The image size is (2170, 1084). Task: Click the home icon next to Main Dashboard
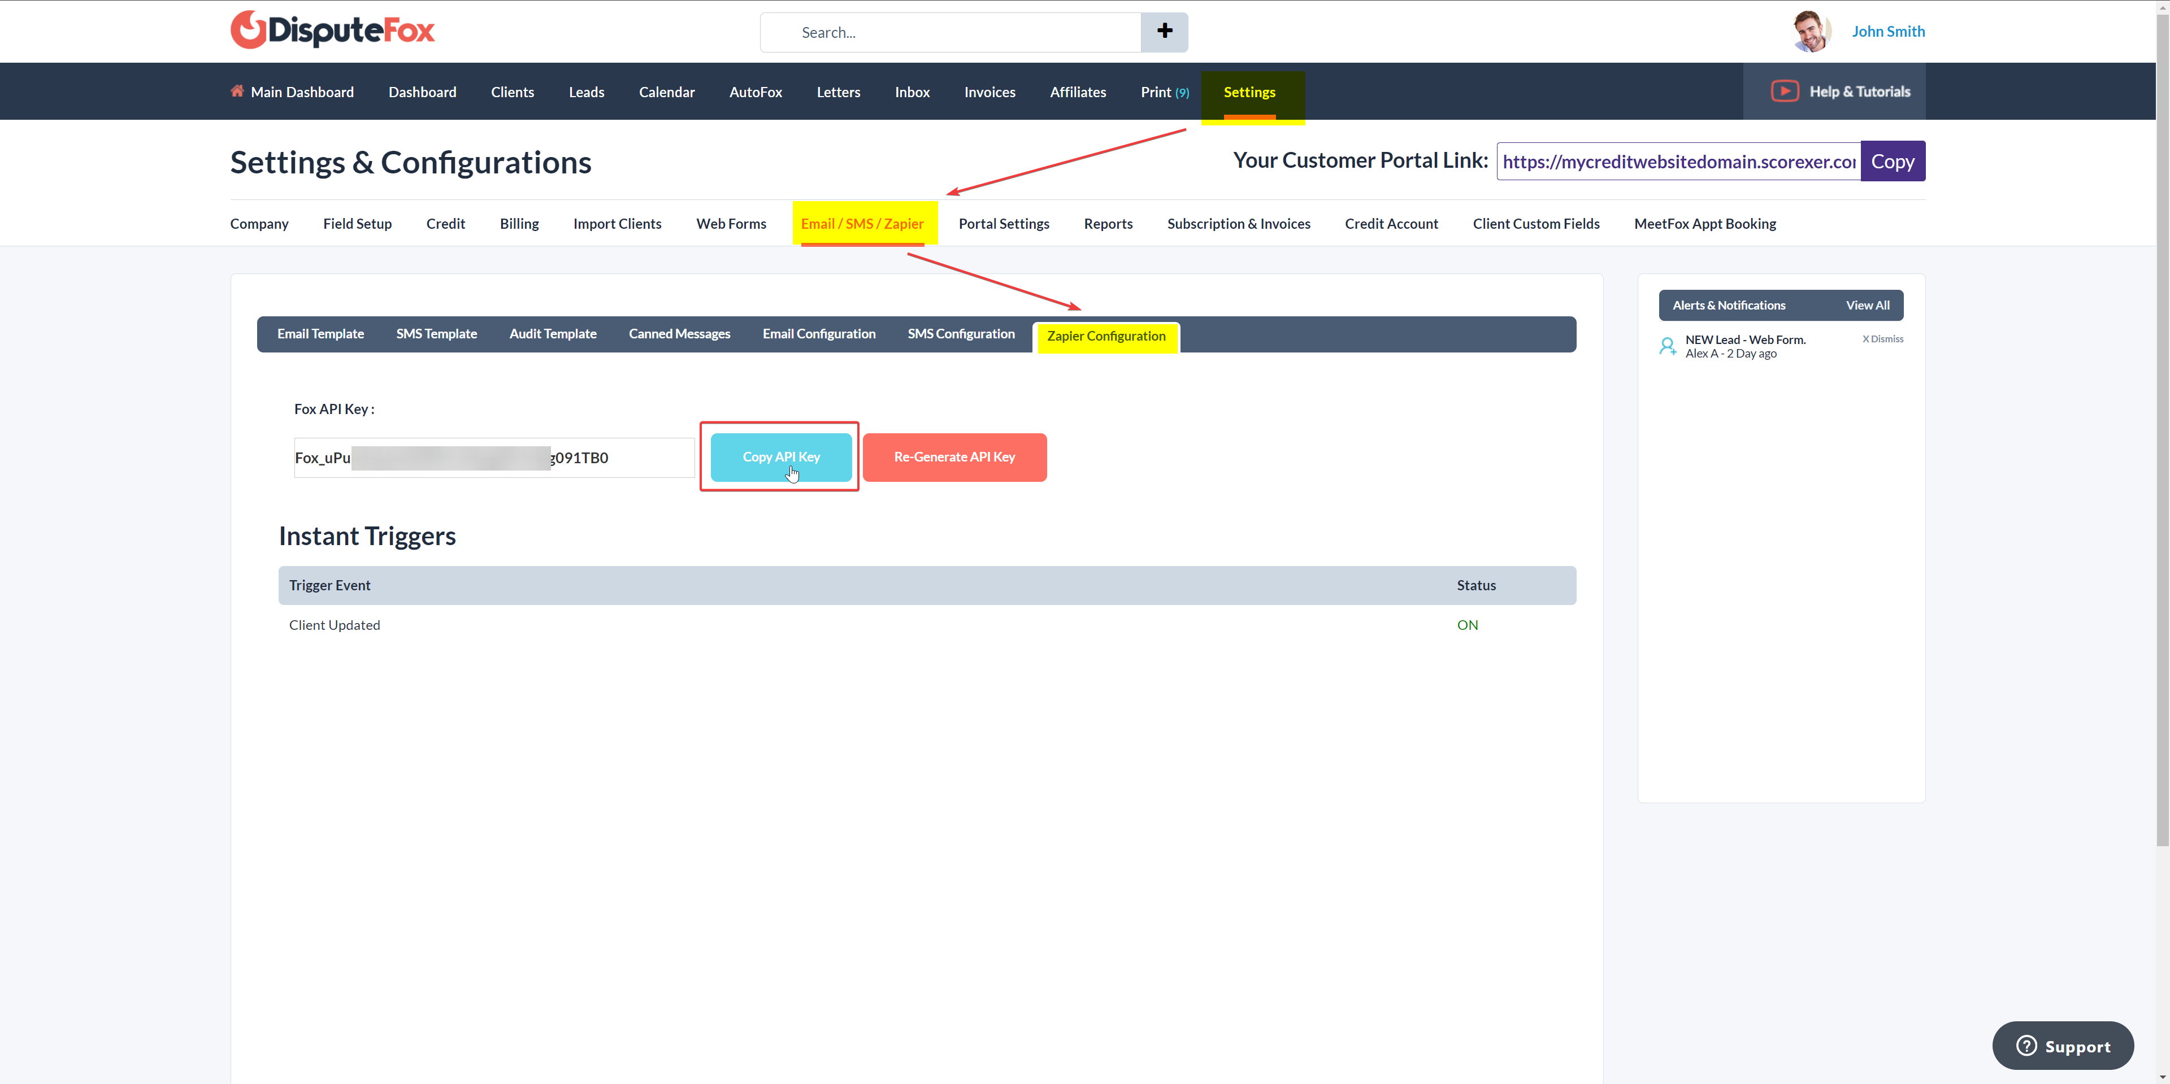coord(237,91)
